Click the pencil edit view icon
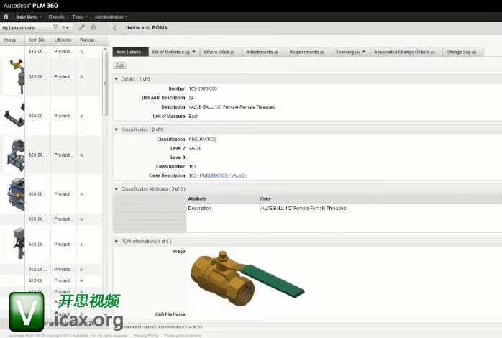 pyautogui.click(x=82, y=27)
